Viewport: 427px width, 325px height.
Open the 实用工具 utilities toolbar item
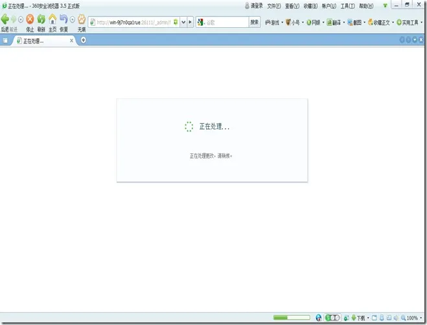click(x=408, y=23)
